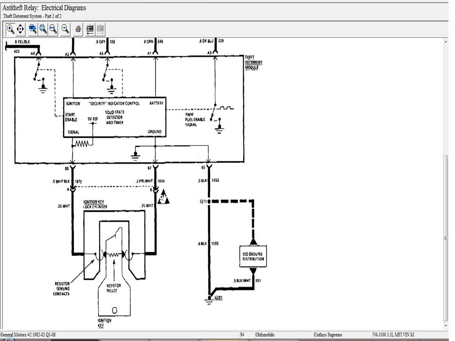Click the vertical scrollbar down arrow
This screenshot has width=455, height=341.
coord(446,326)
